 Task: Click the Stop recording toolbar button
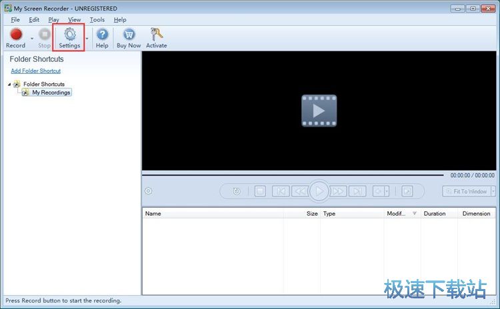[44, 38]
